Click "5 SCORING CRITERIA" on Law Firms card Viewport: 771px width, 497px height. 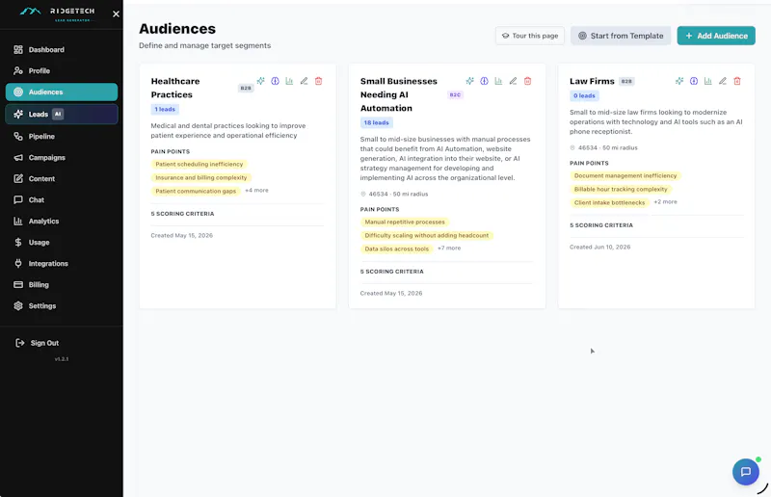point(601,225)
